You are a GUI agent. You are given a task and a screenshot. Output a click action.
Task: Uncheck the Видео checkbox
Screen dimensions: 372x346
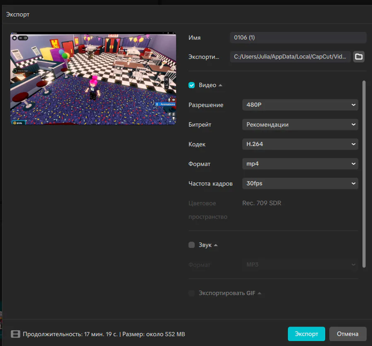point(191,85)
